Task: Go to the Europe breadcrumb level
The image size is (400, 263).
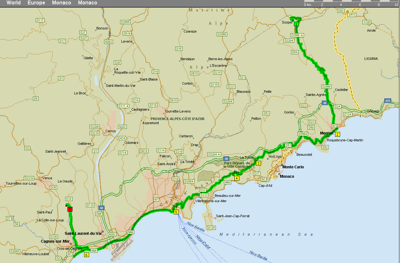Action: [x=36, y=3]
